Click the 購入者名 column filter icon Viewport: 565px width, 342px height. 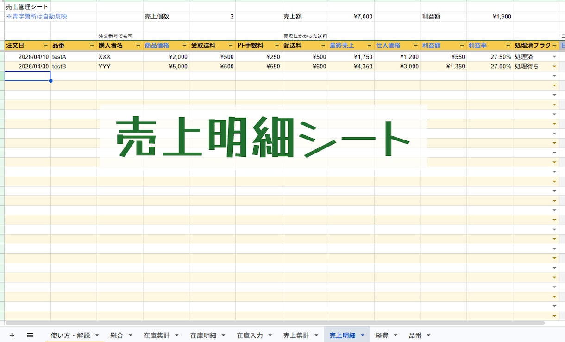[138, 45]
